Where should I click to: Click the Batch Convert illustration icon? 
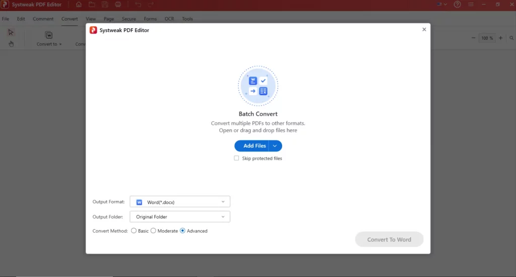(x=258, y=86)
